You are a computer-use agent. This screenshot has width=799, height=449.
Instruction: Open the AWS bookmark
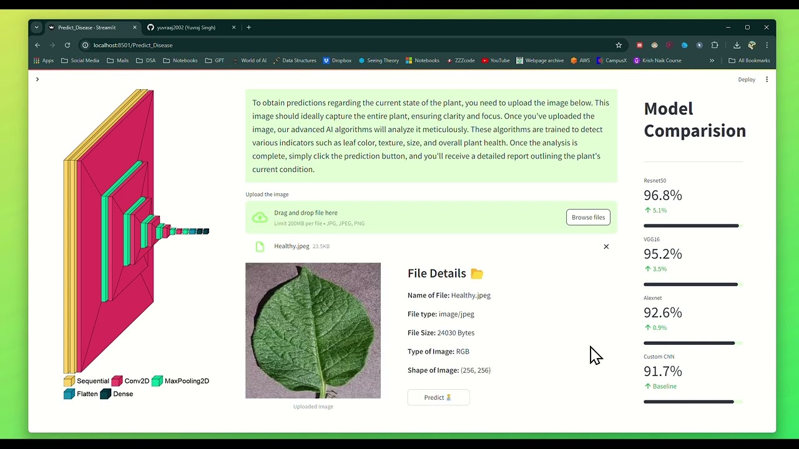point(580,60)
